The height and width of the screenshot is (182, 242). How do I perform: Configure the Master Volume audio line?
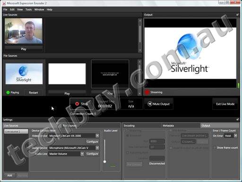[x=92, y=154]
